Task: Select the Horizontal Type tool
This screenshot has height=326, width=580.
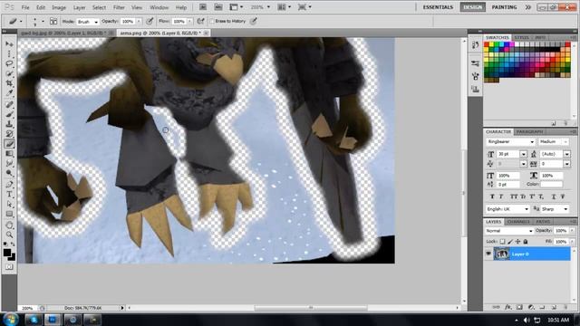Action: coord(9,195)
